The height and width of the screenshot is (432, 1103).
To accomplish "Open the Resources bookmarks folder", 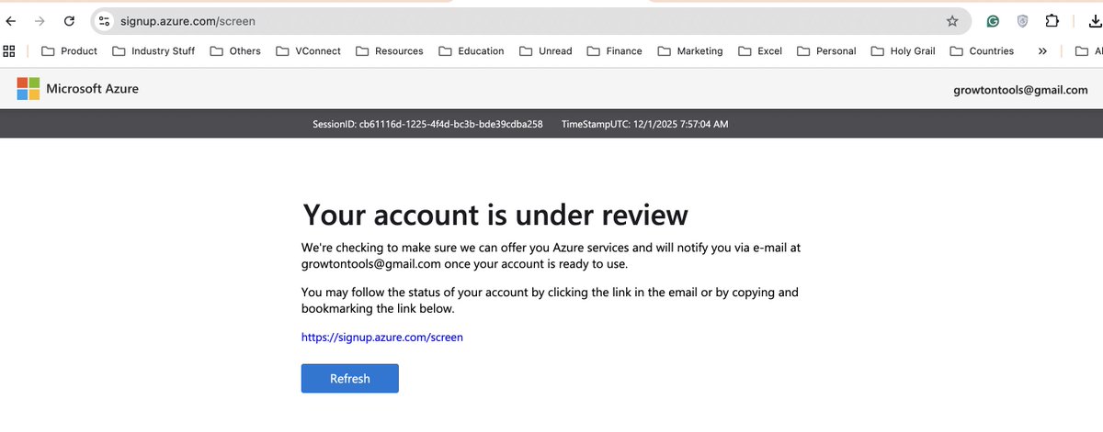I will coord(390,51).
